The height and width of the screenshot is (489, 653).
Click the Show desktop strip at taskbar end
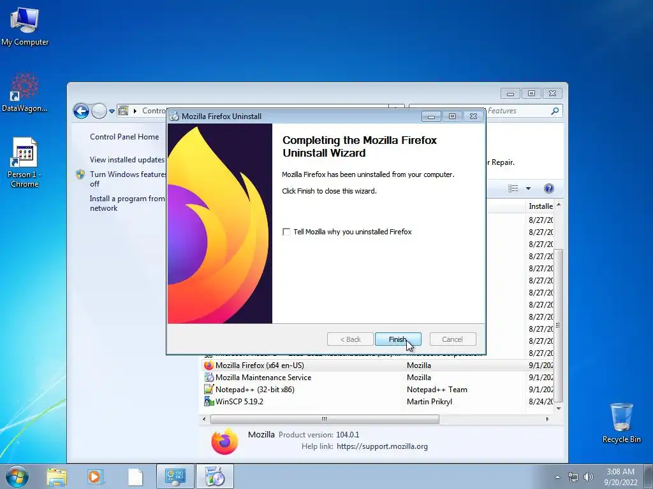click(x=649, y=477)
